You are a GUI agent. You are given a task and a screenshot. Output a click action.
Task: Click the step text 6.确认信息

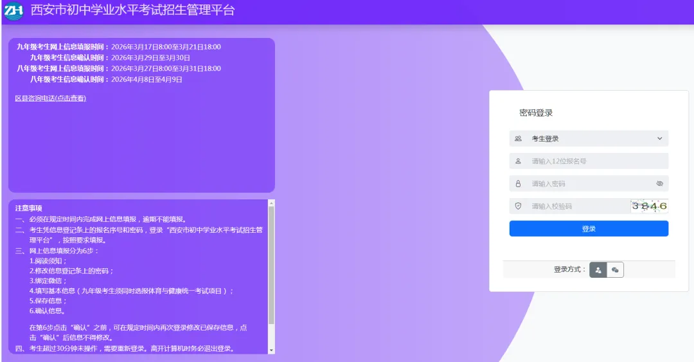[48, 311]
